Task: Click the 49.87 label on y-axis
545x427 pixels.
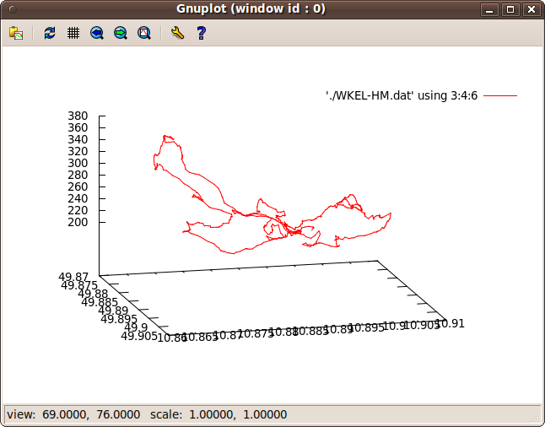Action: tap(73, 276)
